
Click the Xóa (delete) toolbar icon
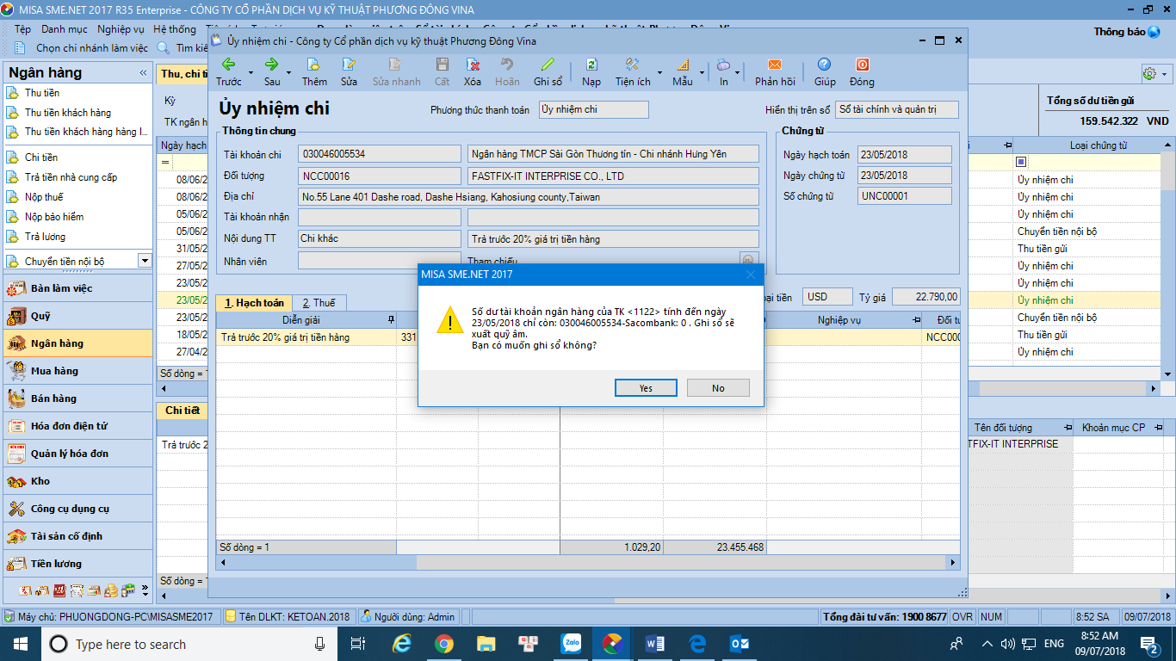point(473,65)
